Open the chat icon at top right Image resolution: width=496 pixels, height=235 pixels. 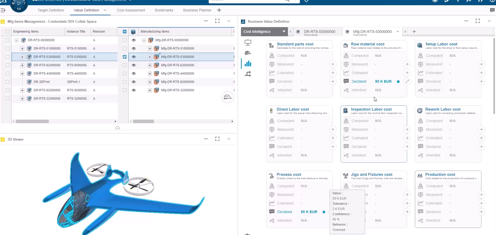click(x=492, y=10)
